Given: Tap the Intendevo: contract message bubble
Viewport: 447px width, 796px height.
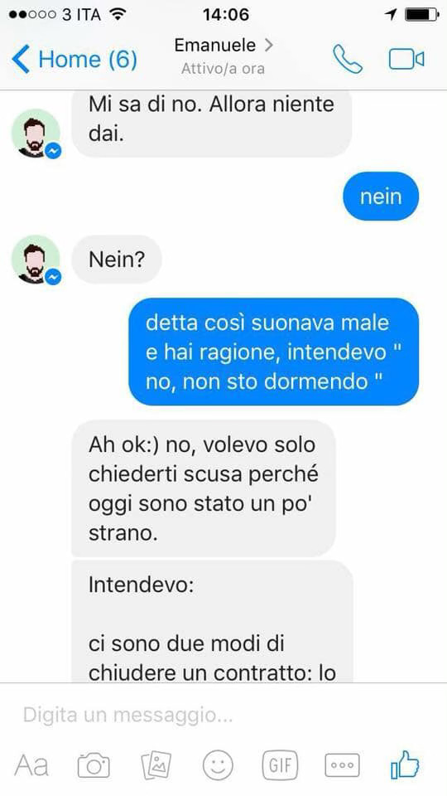Looking at the screenshot, I should point(212,621).
